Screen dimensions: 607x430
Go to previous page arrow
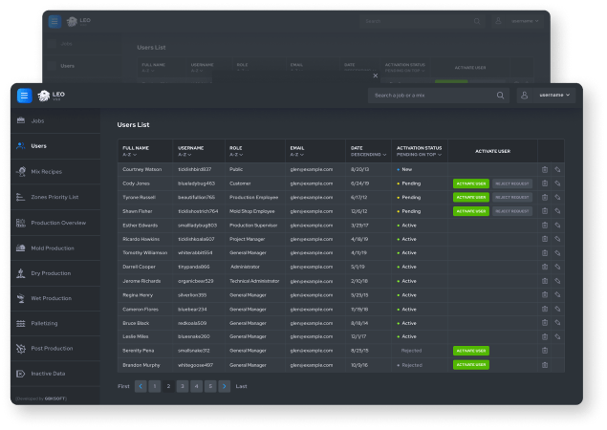[141, 386]
